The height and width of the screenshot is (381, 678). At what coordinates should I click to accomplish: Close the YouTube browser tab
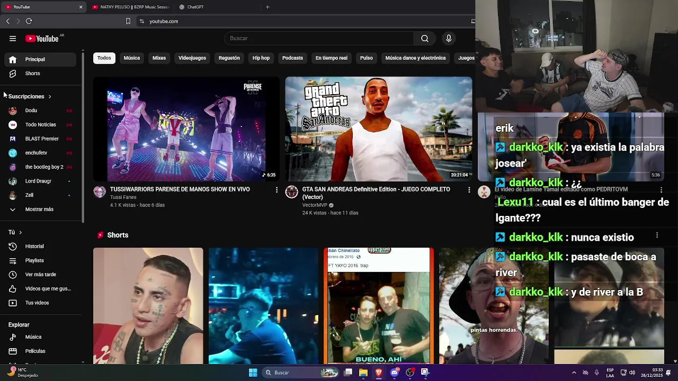point(81,7)
